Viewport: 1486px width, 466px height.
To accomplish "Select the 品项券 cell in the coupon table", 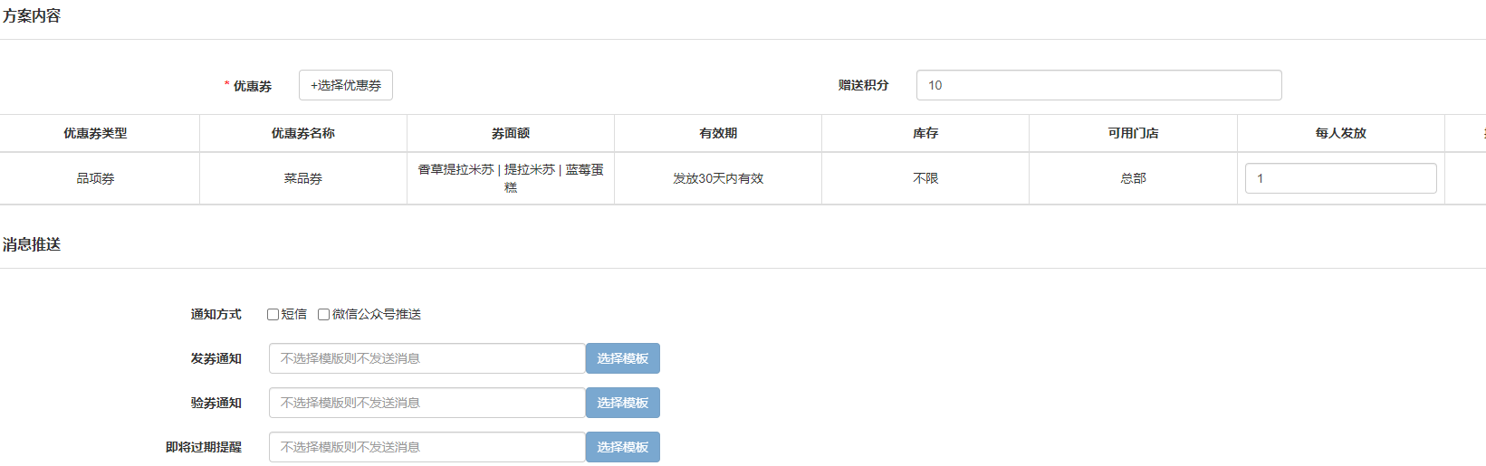I will click(x=95, y=178).
